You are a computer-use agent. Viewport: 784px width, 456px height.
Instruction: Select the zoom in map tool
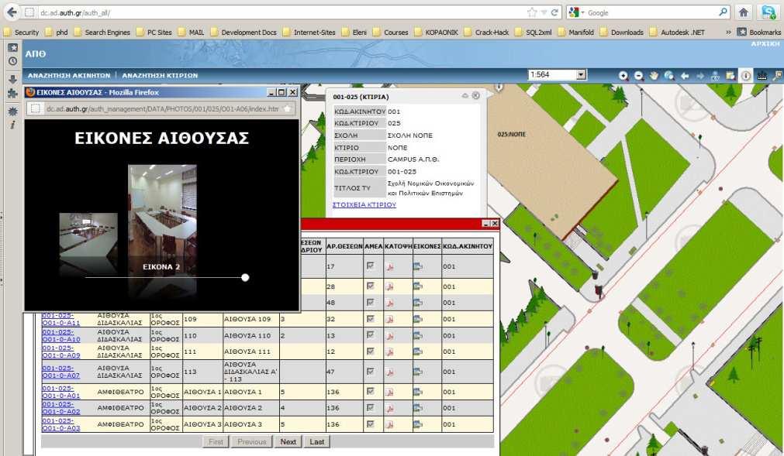coord(623,76)
